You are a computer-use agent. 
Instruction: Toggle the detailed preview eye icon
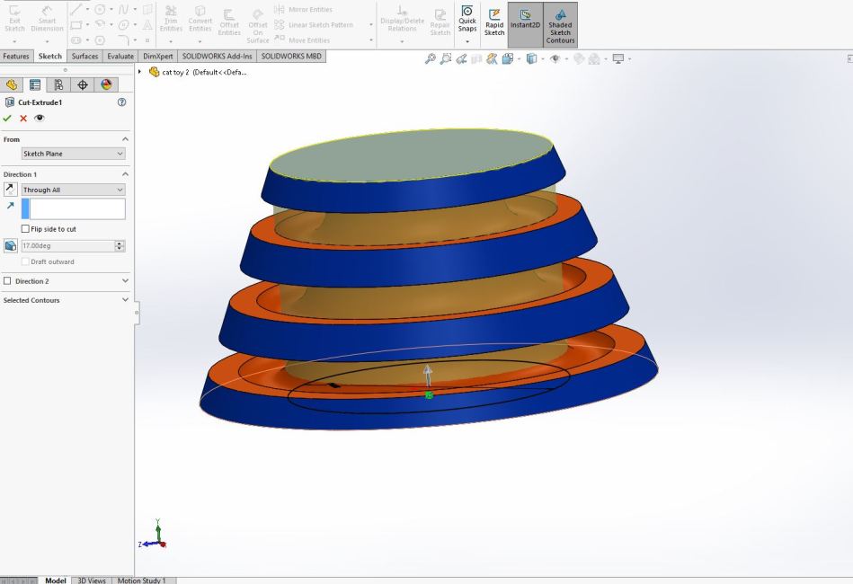coord(40,119)
